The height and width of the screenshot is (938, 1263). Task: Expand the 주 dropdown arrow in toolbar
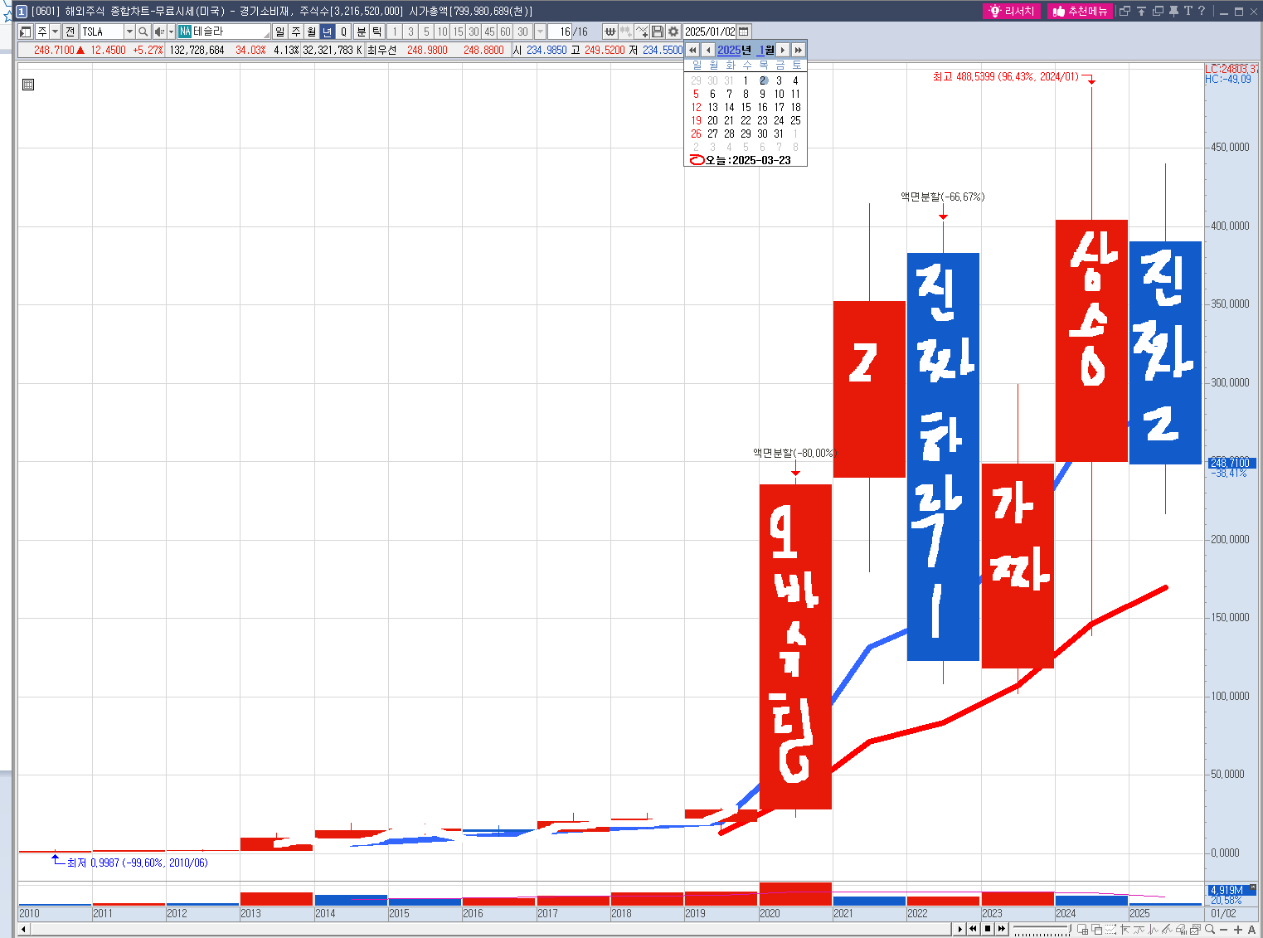[x=56, y=32]
